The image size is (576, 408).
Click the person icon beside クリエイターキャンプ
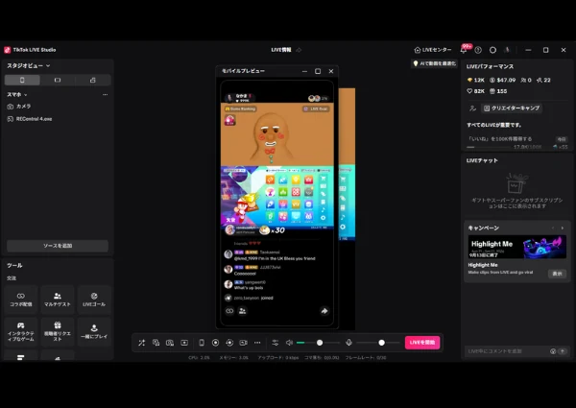(x=472, y=108)
